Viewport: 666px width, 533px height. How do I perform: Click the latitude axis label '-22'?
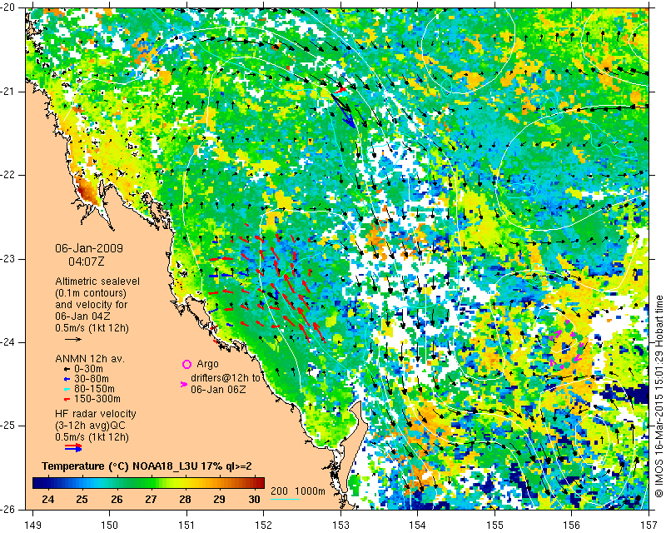click(9, 175)
